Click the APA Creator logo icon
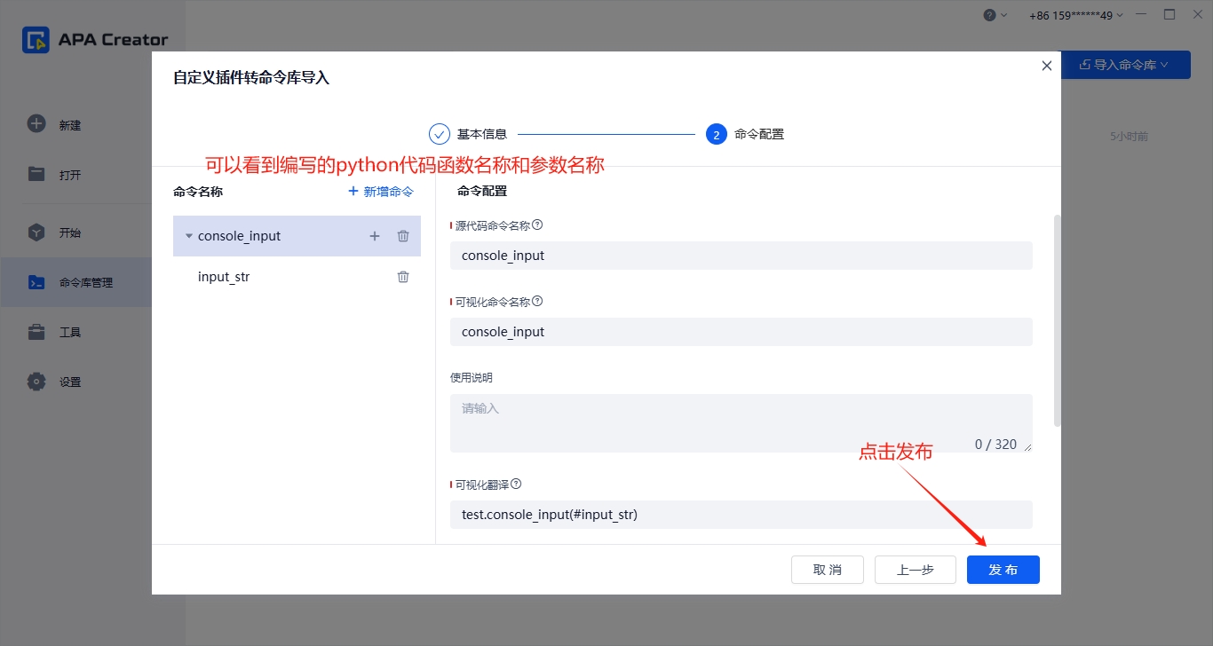1213x646 pixels. pos(36,40)
